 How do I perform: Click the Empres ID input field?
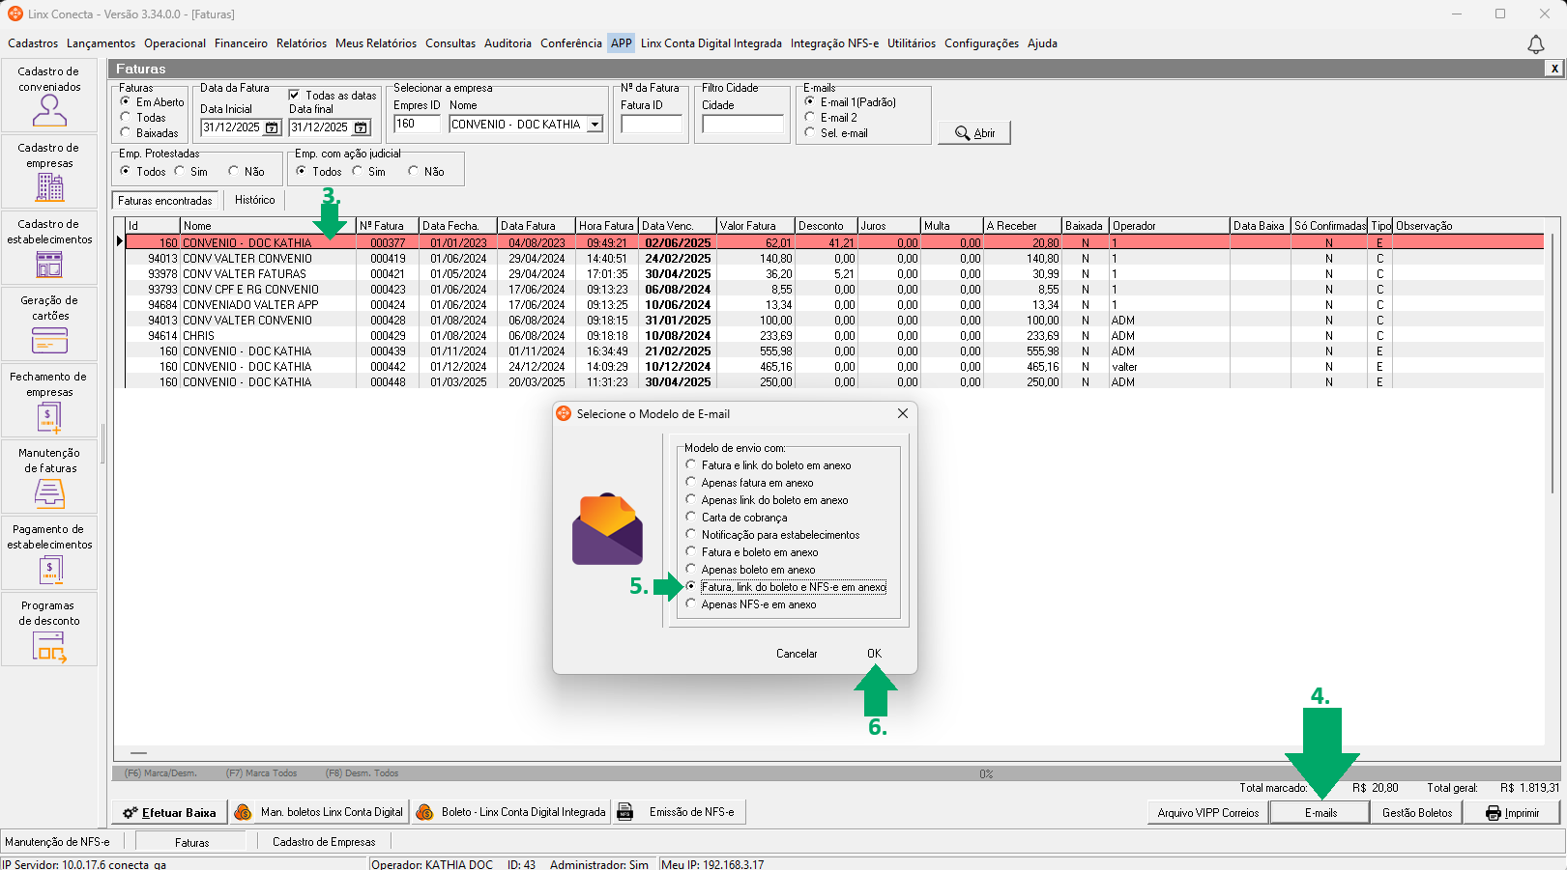[417, 124]
